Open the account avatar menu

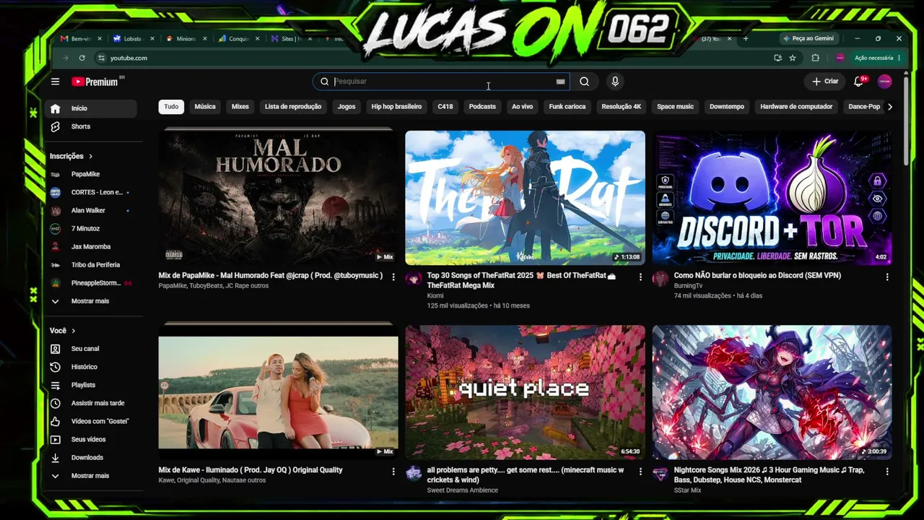(884, 82)
